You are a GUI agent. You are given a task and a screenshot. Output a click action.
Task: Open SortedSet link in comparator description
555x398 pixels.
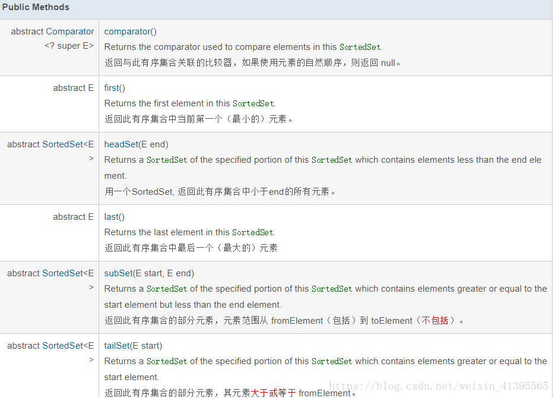360,47
